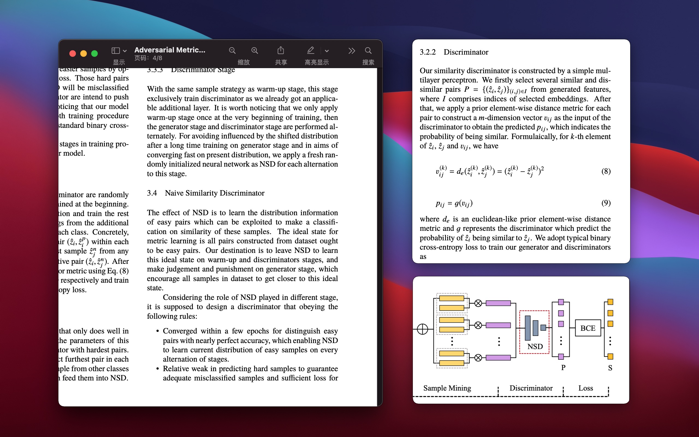Click the 缩放 zoom label
The width and height of the screenshot is (699, 437).
tap(243, 62)
